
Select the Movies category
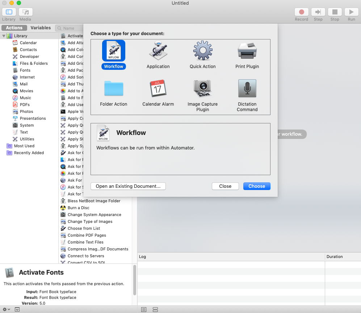point(26,91)
